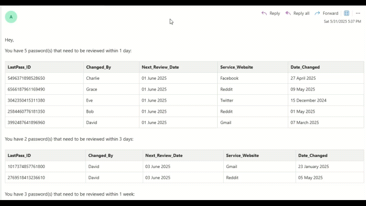The image size is (366, 206).
Task: Click the "reviewed within 1 week" text line
Action: coord(70,194)
